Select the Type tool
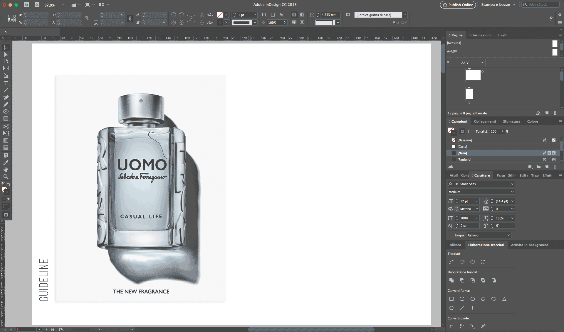 pyautogui.click(x=6, y=83)
